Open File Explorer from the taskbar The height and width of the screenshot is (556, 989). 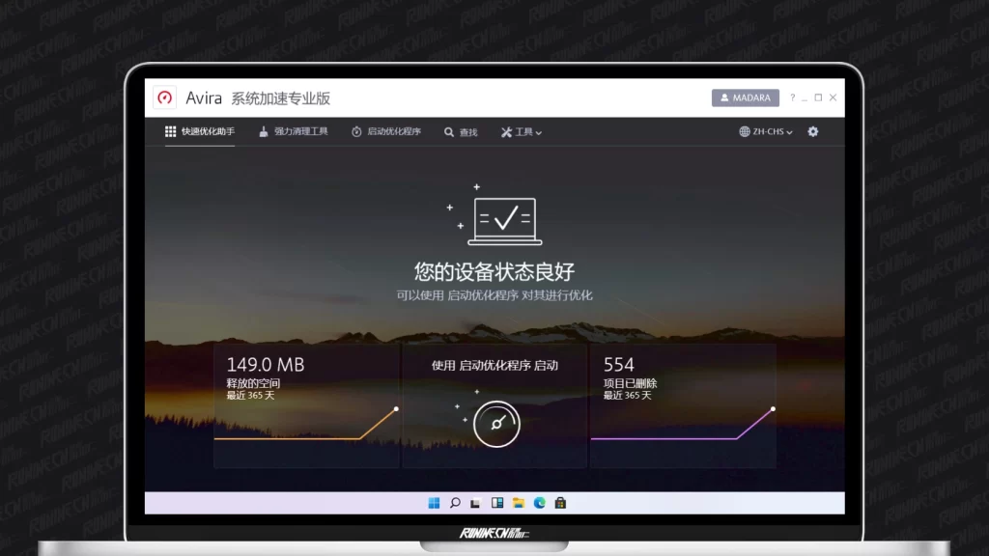coord(519,503)
